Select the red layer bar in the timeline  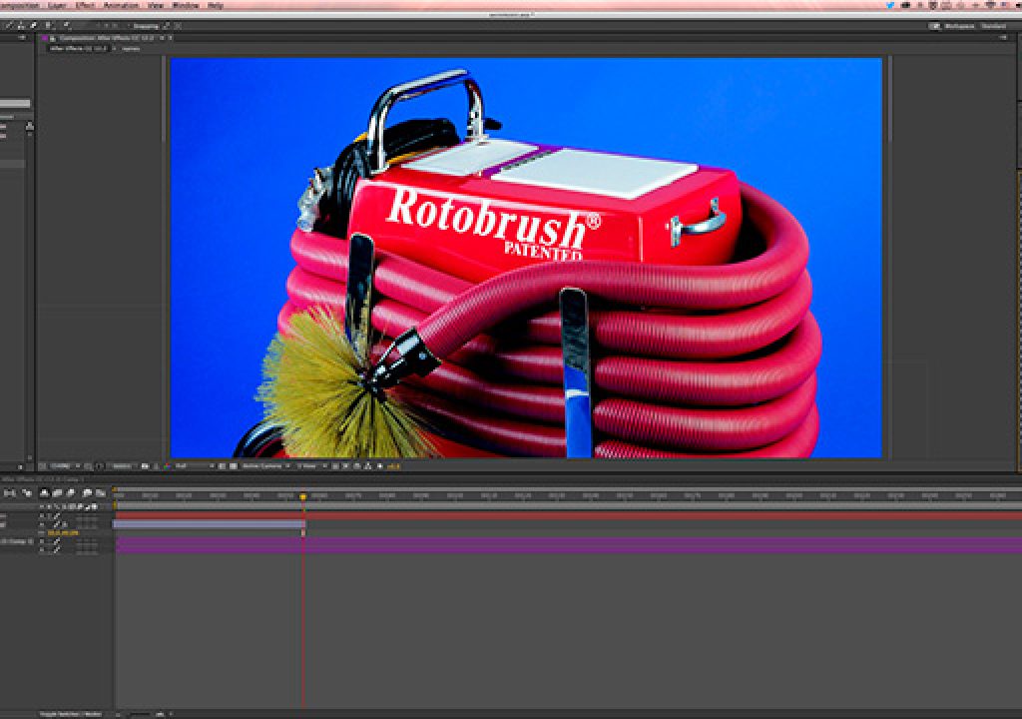point(568,516)
